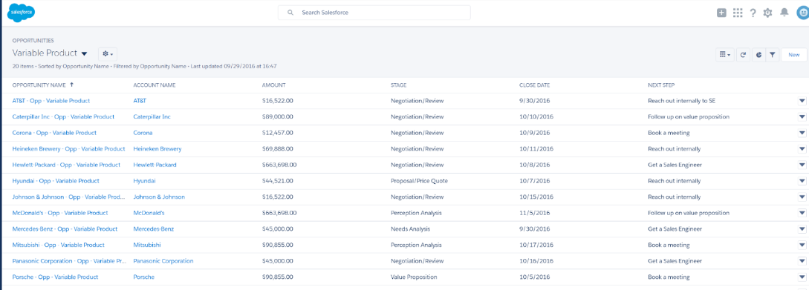Open the App Launcher grid icon

(737, 13)
